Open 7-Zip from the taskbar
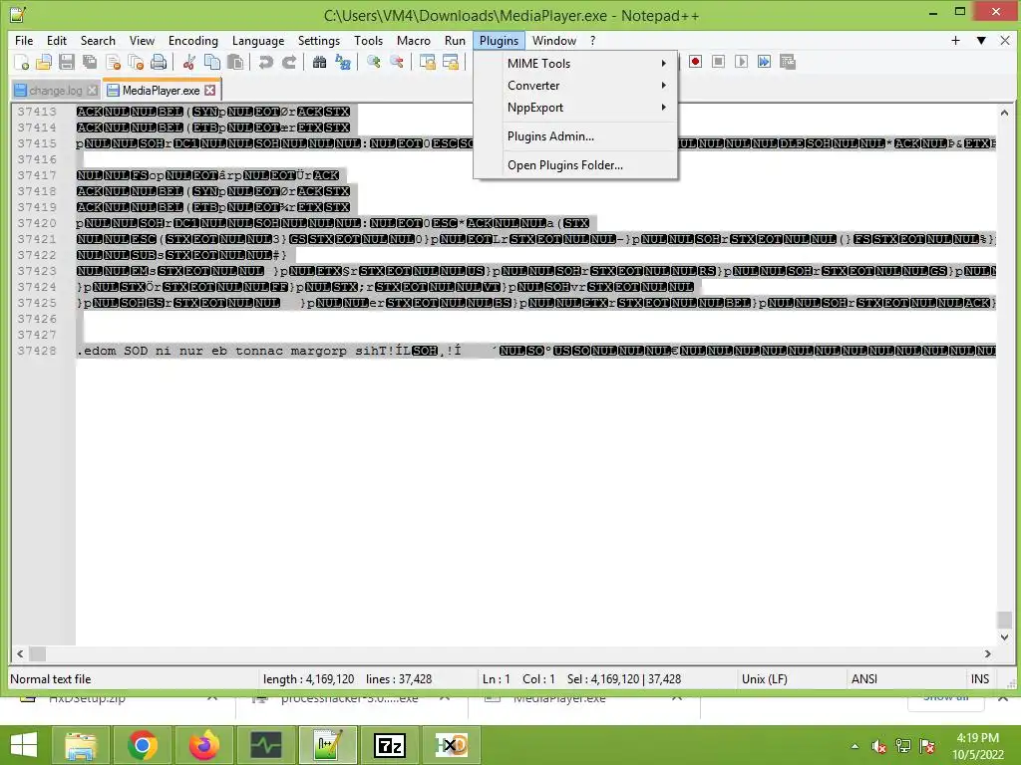The image size is (1021, 765). coord(390,745)
